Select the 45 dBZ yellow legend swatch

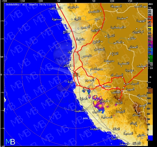tap(150, 29)
